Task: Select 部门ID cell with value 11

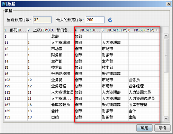Action: [16, 43]
